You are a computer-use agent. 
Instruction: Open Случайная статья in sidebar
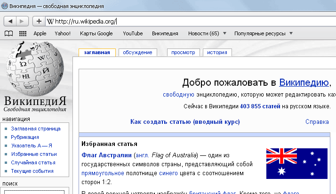(33, 162)
